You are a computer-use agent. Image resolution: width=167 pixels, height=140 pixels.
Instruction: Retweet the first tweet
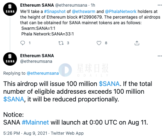tap(61, 43)
